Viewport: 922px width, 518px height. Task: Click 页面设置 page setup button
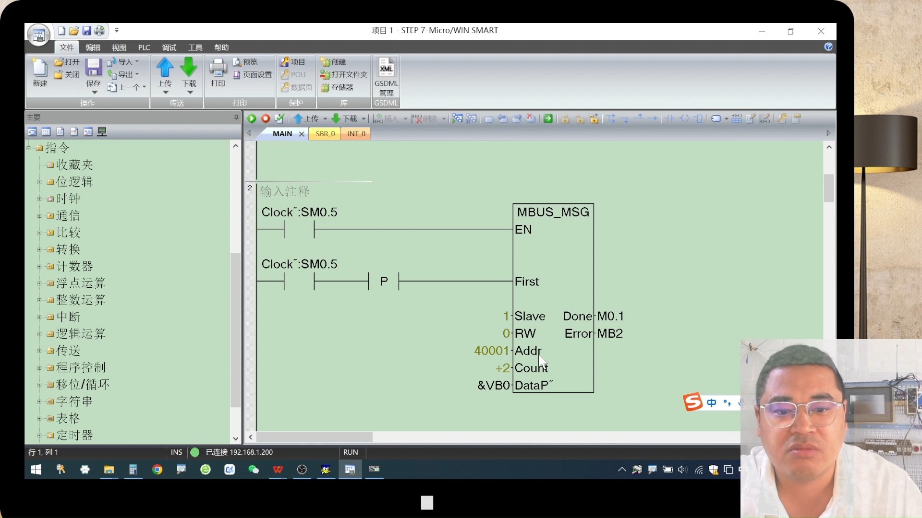(x=253, y=74)
